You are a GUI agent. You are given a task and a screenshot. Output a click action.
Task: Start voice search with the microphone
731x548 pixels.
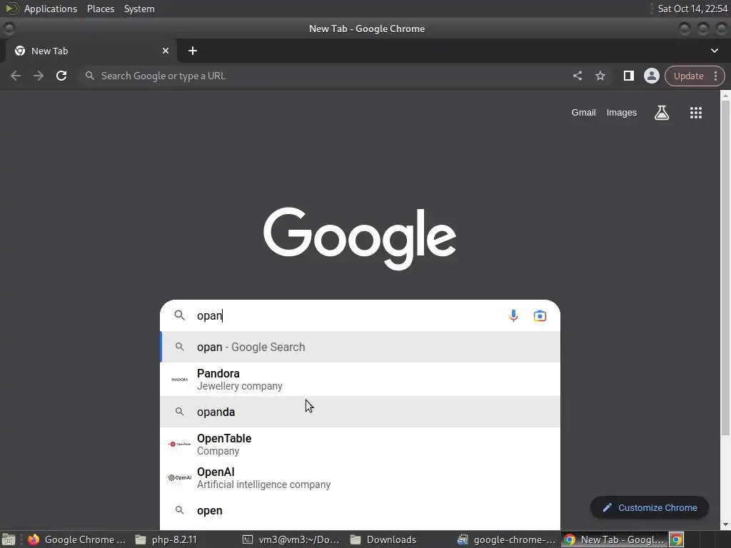(513, 315)
